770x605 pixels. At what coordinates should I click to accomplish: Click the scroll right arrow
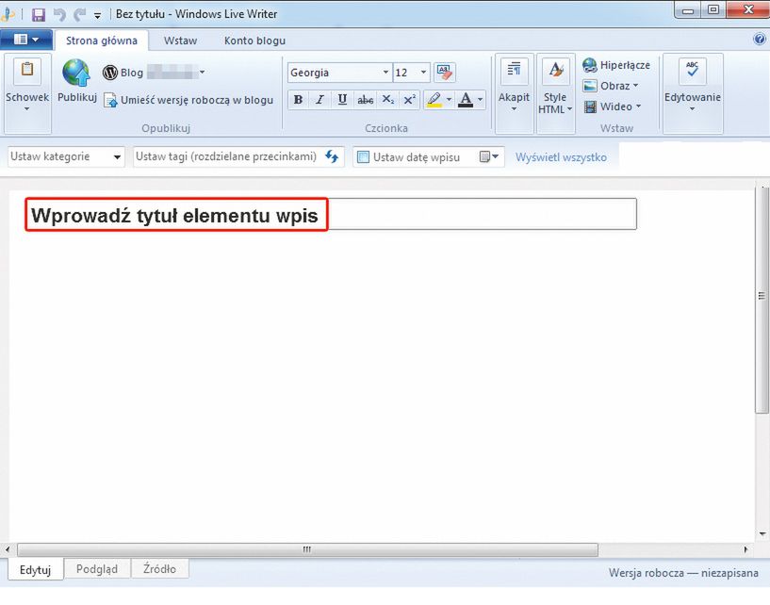click(x=745, y=549)
